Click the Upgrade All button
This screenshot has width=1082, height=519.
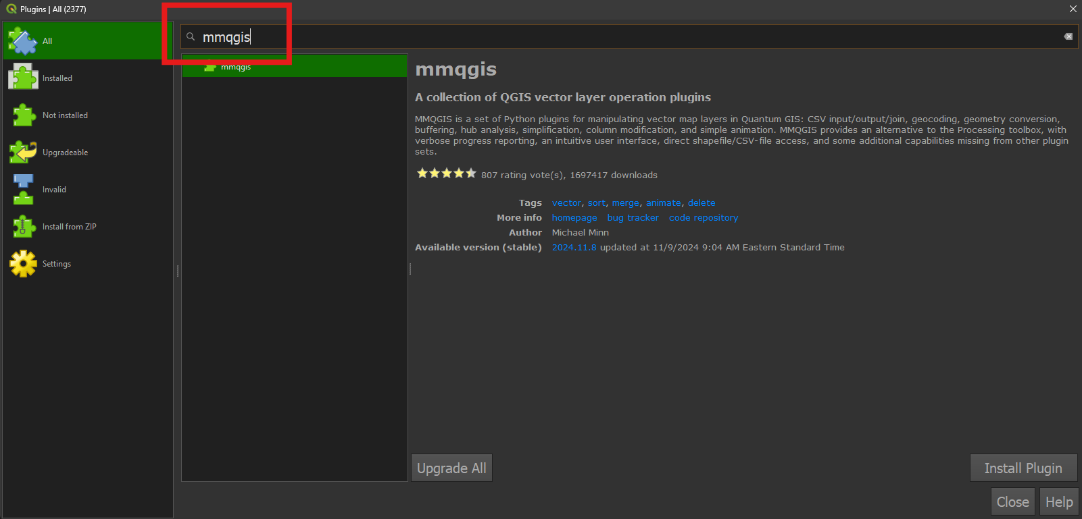[451, 468]
